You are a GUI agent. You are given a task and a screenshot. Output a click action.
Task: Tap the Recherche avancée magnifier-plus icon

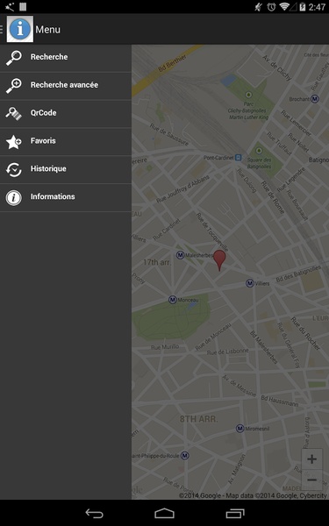[x=14, y=85]
